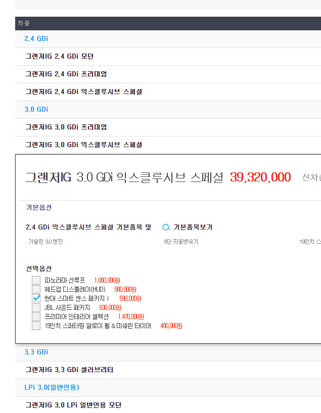Select 그랜저IG 3.3 GDi 셀러브리티 row
This screenshot has width=321, height=413.
(168, 370)
